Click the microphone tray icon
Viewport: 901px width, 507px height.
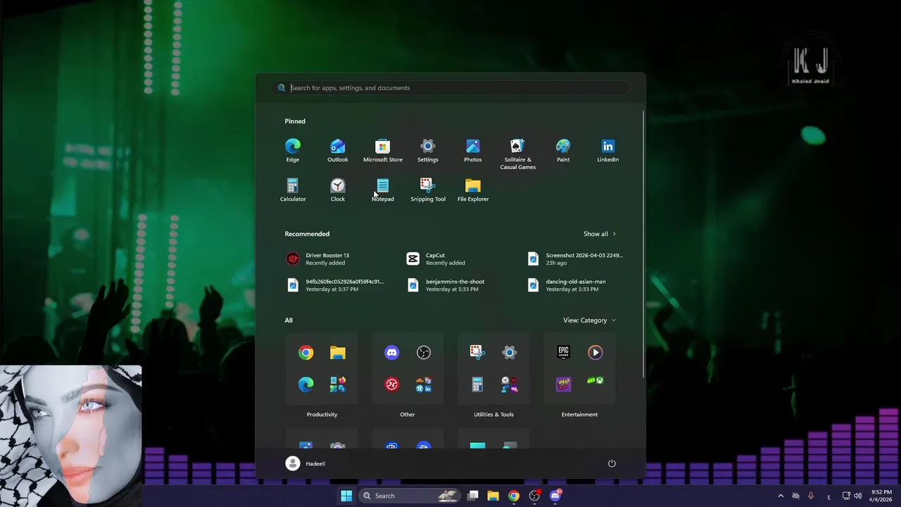tap(811, 496)
